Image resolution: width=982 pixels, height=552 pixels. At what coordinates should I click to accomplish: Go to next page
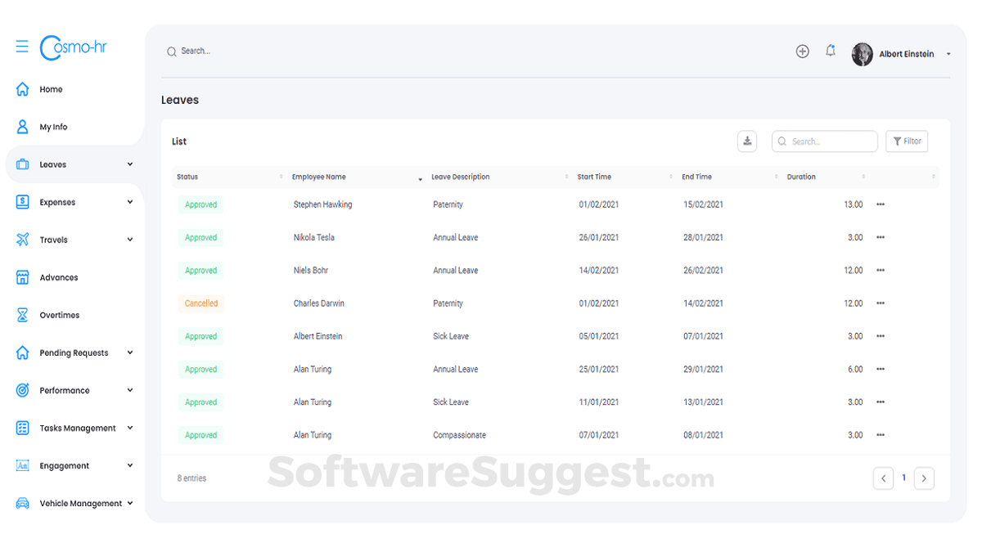tap(924, 478)
